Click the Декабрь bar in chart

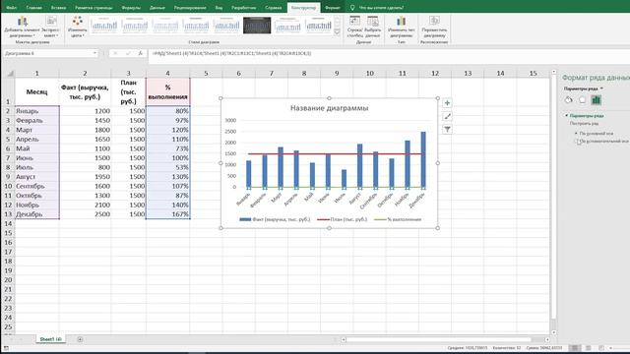423,159
